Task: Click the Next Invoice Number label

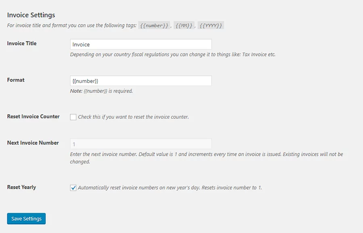Action: (33, 143)
